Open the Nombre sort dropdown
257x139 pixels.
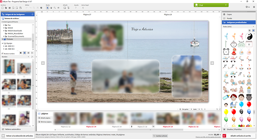tap(15, 57)
